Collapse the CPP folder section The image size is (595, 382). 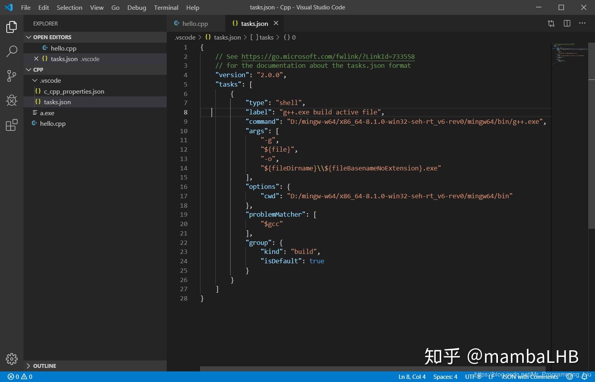(x=29, y=69)
